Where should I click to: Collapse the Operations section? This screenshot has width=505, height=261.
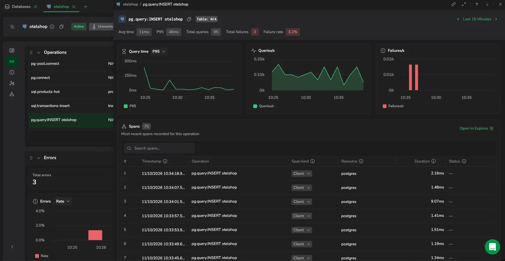[39, 53]
